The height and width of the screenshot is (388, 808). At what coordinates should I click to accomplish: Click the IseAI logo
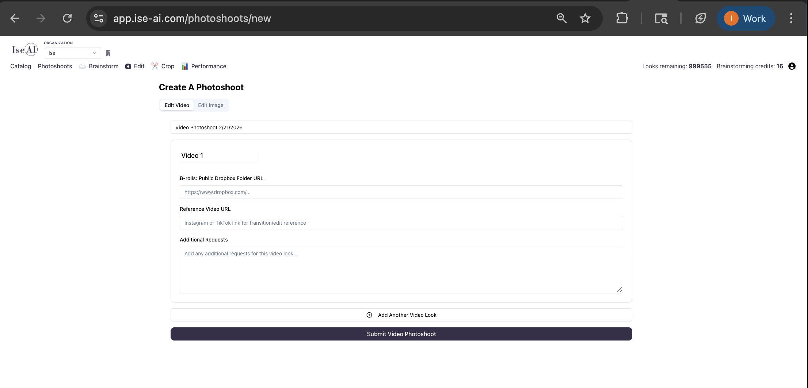tap(24, 49)
